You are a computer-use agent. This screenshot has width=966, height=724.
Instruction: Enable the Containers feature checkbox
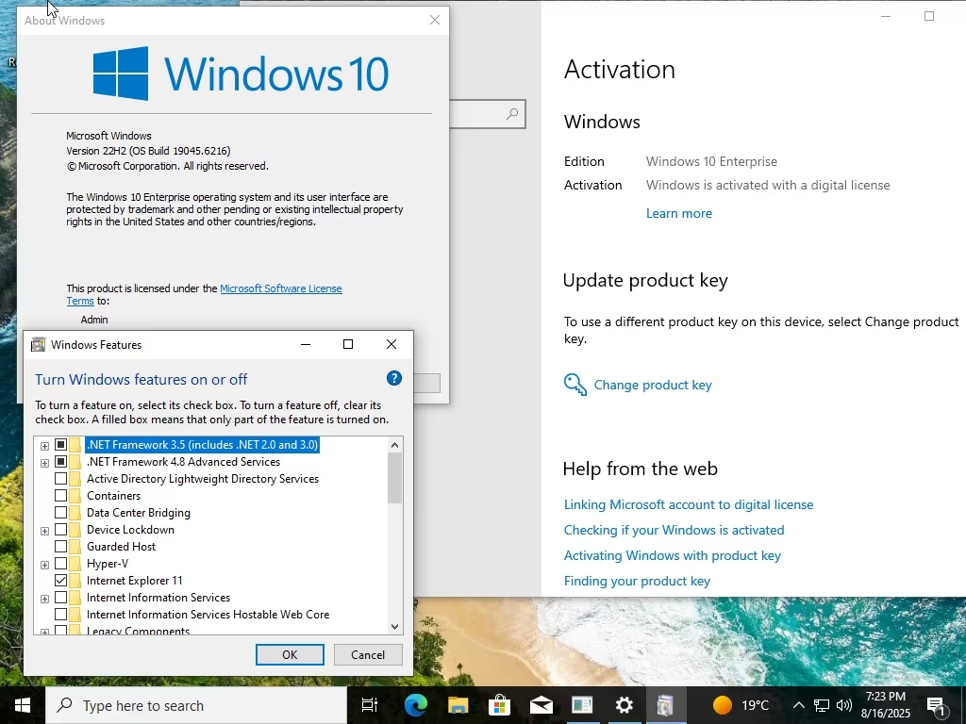[61, 496]
